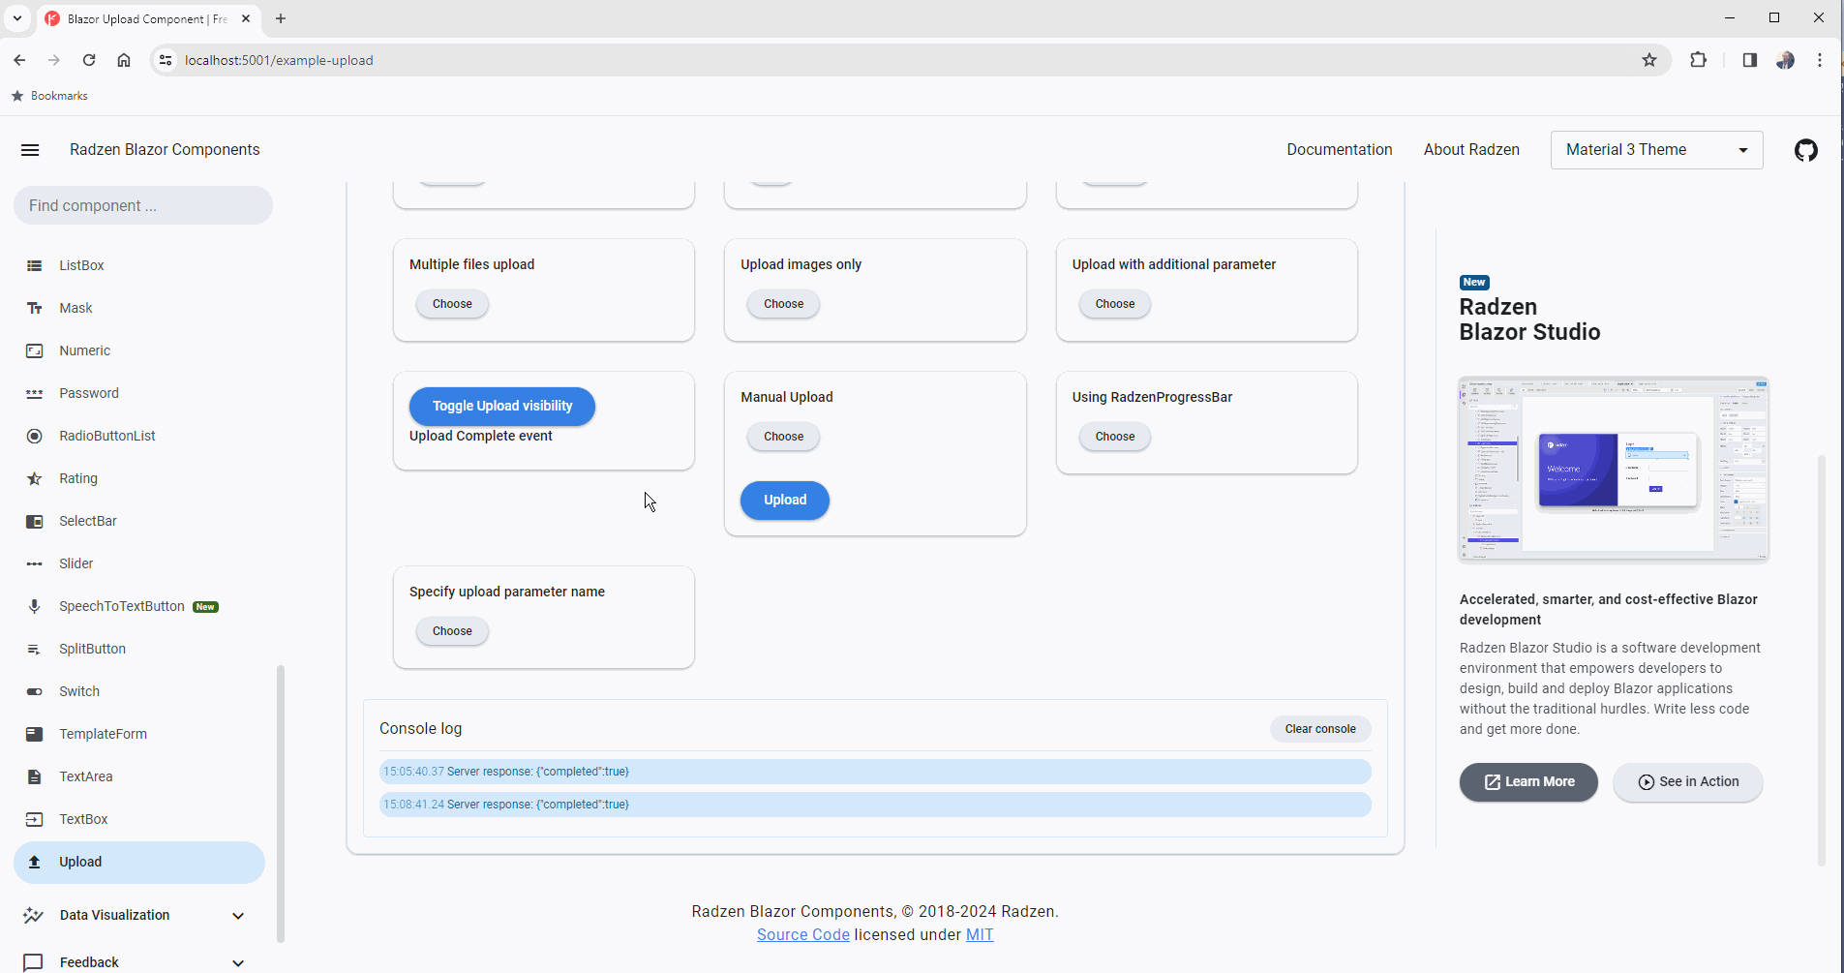Click the Radzen Blazor Components title
The image size is (1844, 973).
165,150
